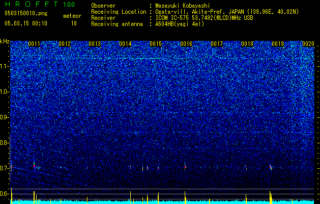Click the 0.8 frequency axis label

tap(4, 143)
